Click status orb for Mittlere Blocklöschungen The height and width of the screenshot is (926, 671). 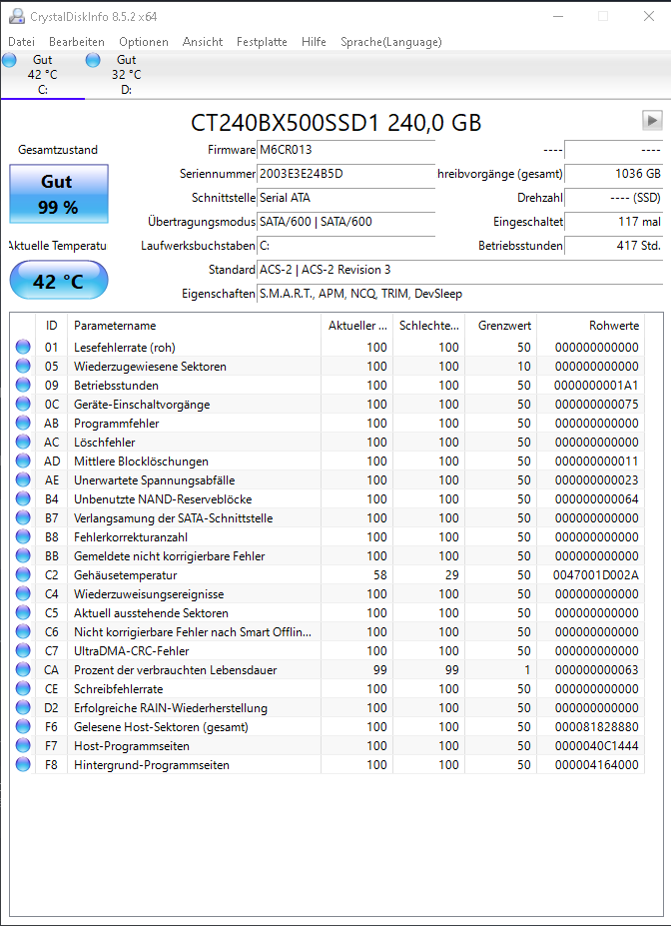tap(23, 461)
